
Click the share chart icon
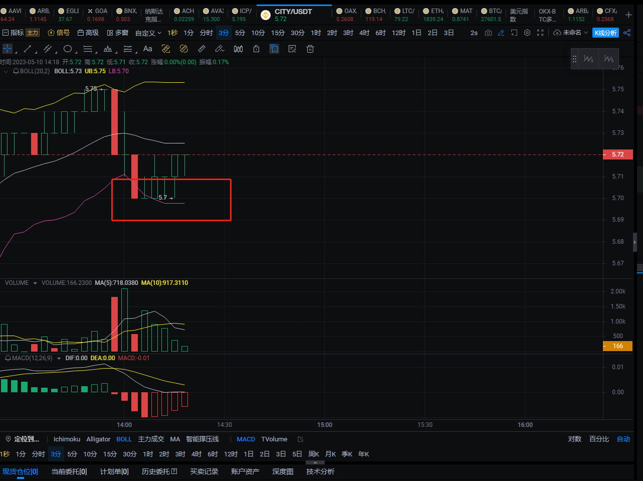tap(627, 33)
